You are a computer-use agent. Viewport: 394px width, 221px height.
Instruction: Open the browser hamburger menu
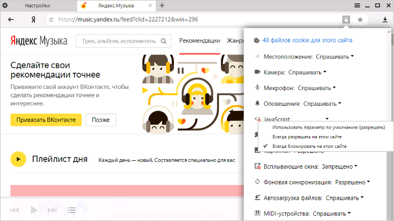[x=357, y=5]
